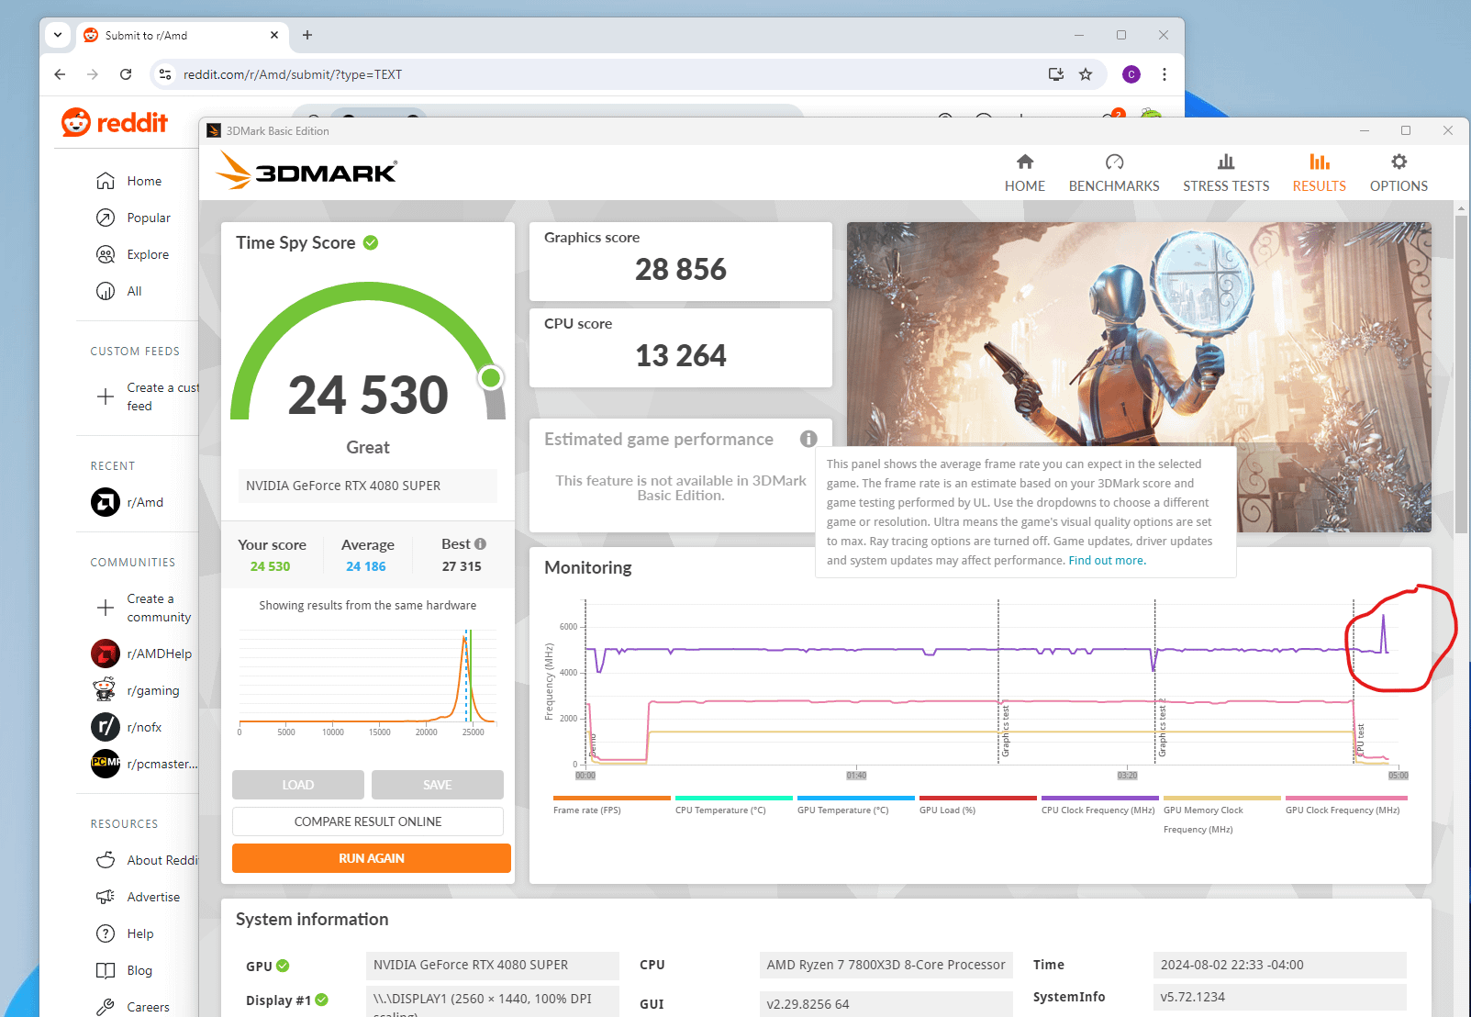Click the time value 2024-08-02 22:33 -04:00
Screen dimensions: 1471x1017
pos(1280,966)
